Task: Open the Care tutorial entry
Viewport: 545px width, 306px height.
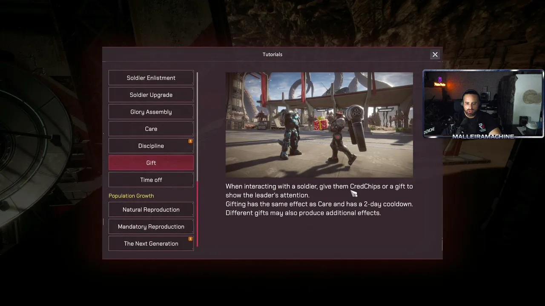Action: tap(151, 129)
